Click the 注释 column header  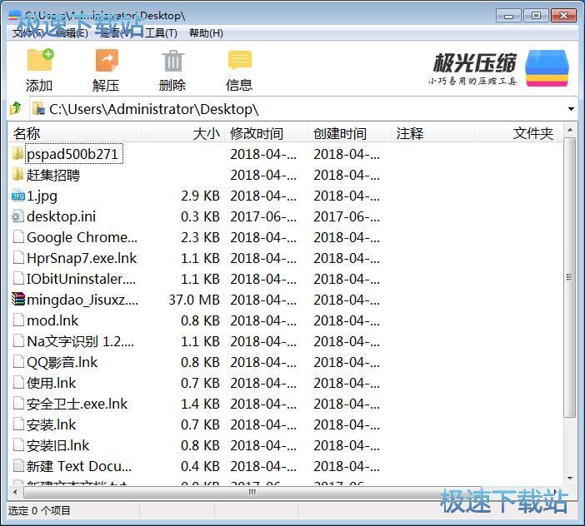tap(432, 133)
